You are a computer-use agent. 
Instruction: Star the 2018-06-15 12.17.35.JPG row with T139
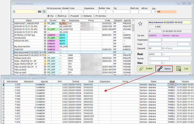coord(45,29)
